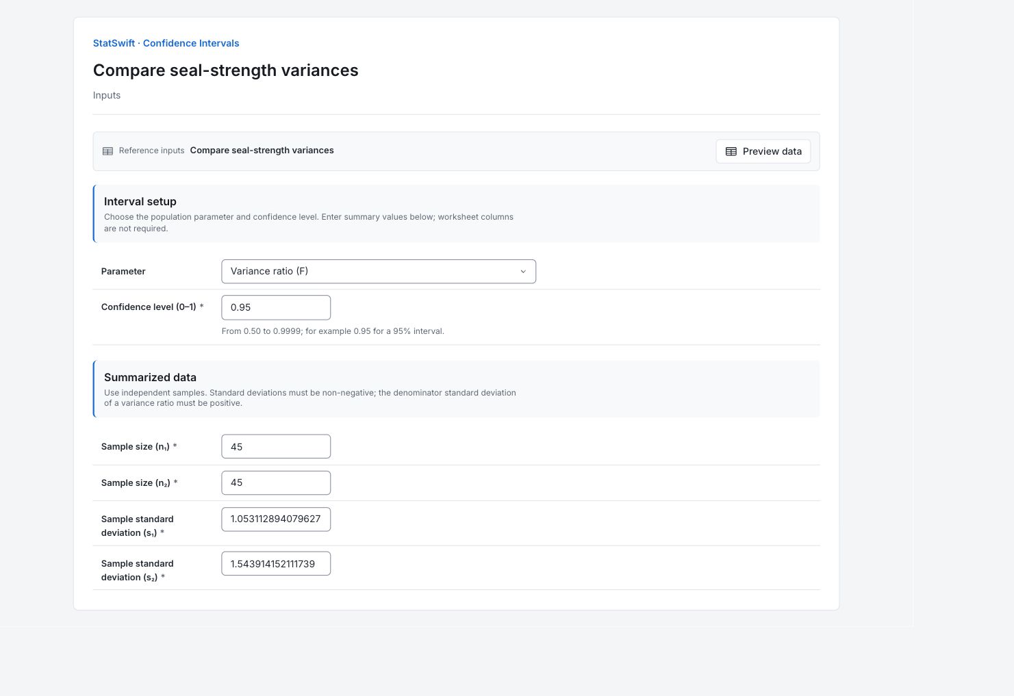Image resolution: width=1014 pixels, height=696 pixels.
Task: Click the 'Interval setup' section heading
Action: (x=140, y=201)
